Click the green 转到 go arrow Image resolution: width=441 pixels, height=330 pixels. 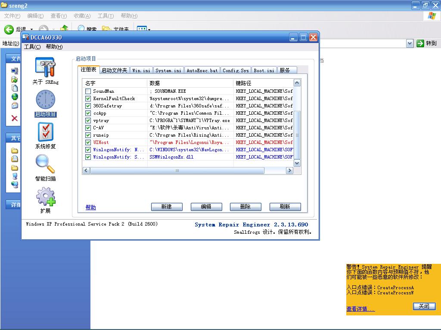click(x=420, y=43)
